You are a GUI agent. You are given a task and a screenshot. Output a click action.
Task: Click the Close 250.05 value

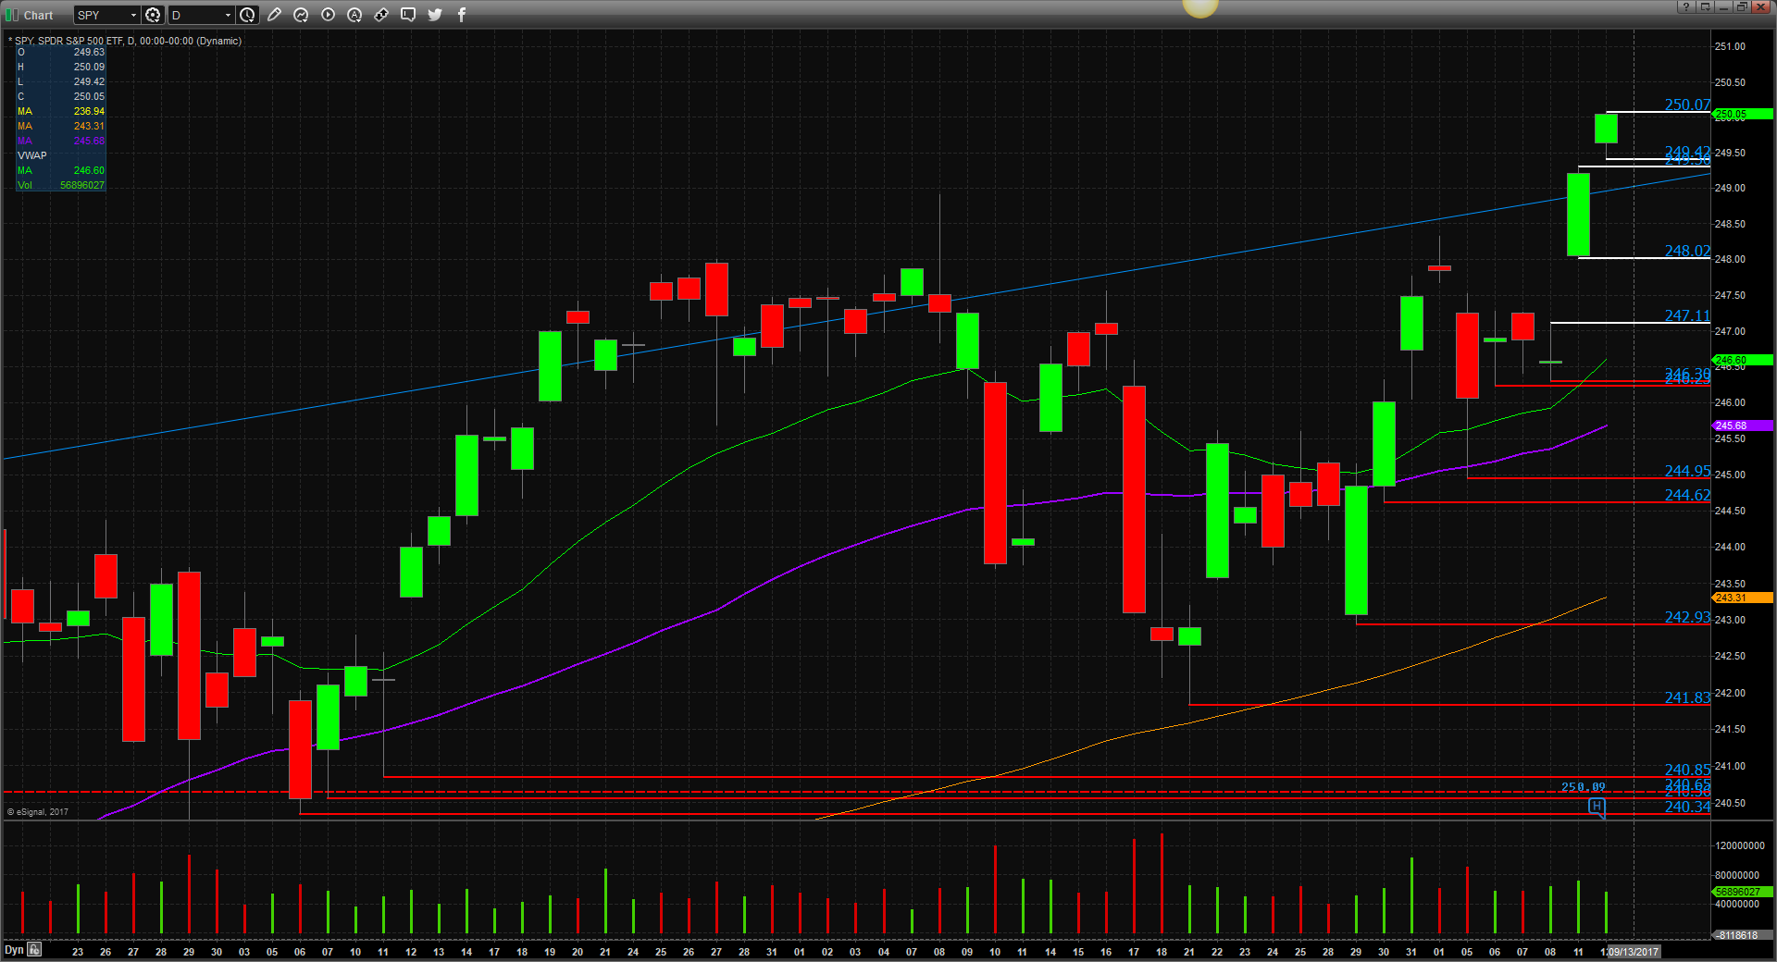tap(90, 96)
